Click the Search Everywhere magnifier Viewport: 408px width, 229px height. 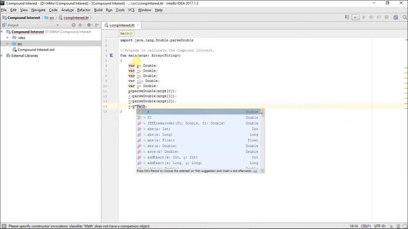click(x=405, y=17)
